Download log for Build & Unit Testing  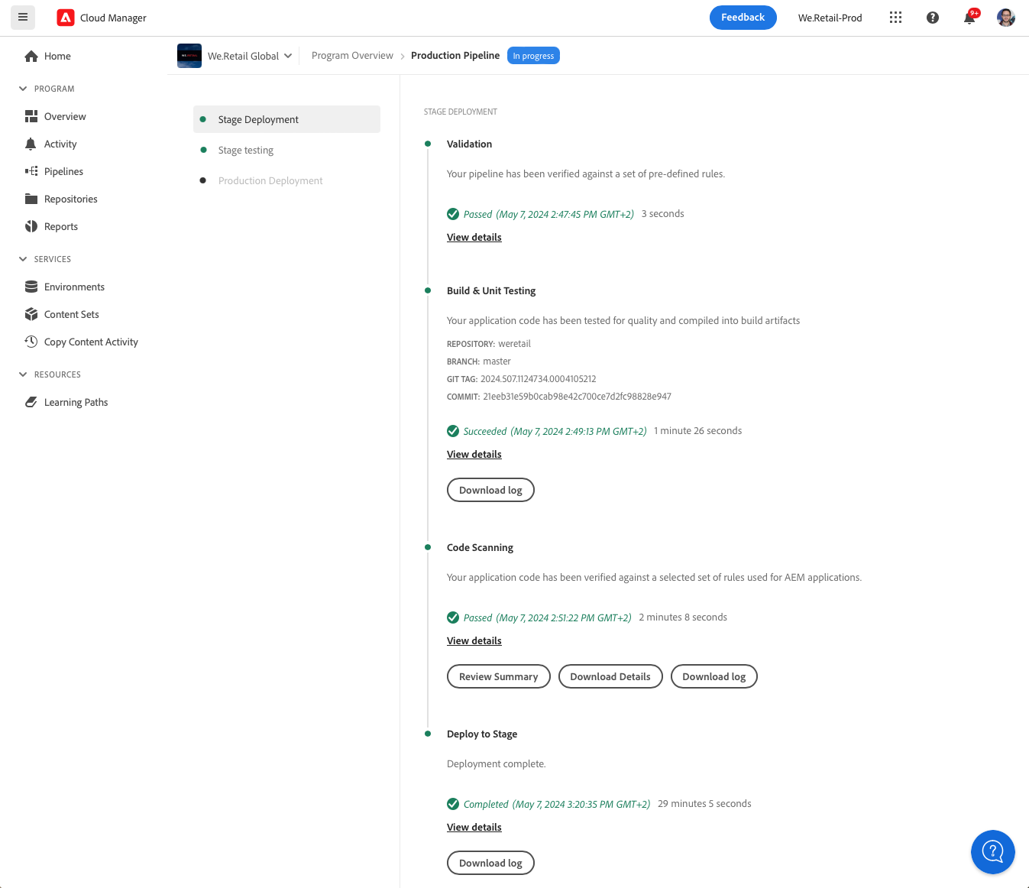click(490, 490)
